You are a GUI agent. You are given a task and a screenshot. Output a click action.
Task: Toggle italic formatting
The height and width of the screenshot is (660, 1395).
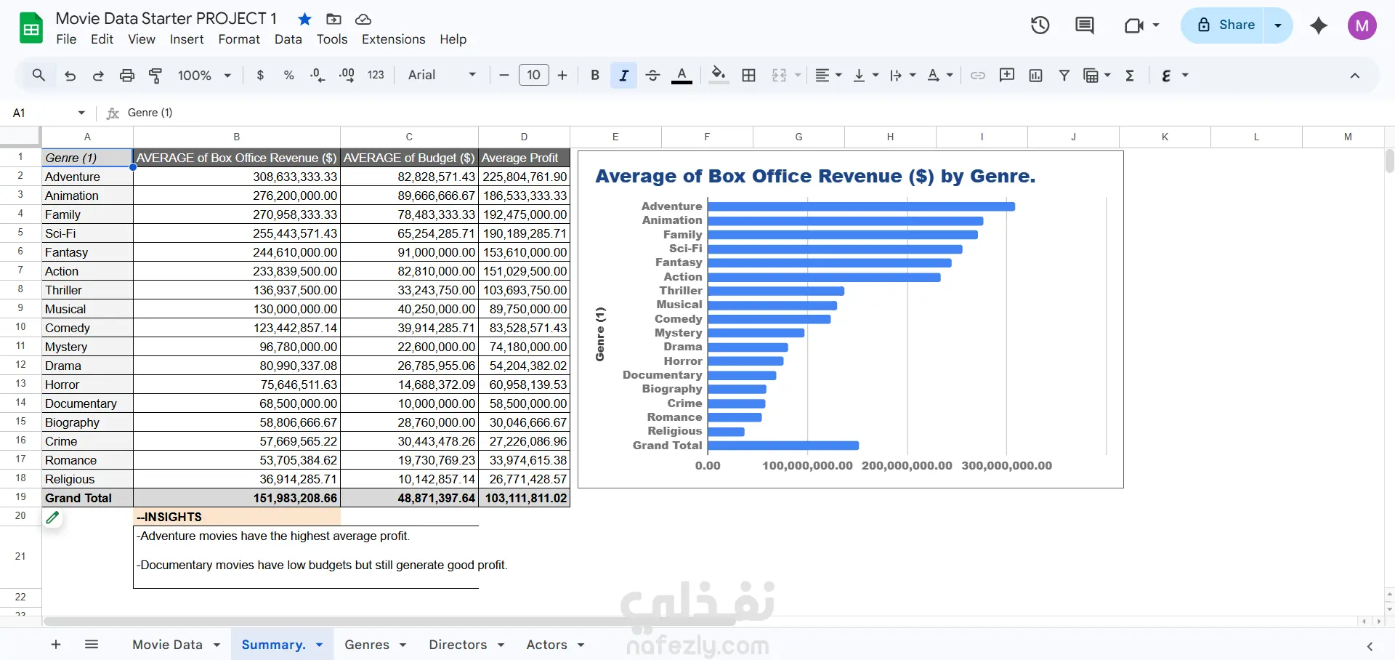coord(623,75)
